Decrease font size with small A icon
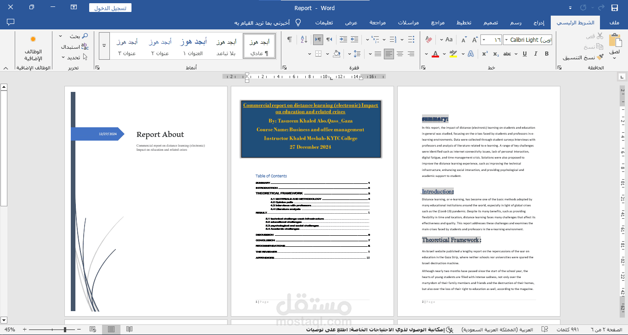 point(464,40)
